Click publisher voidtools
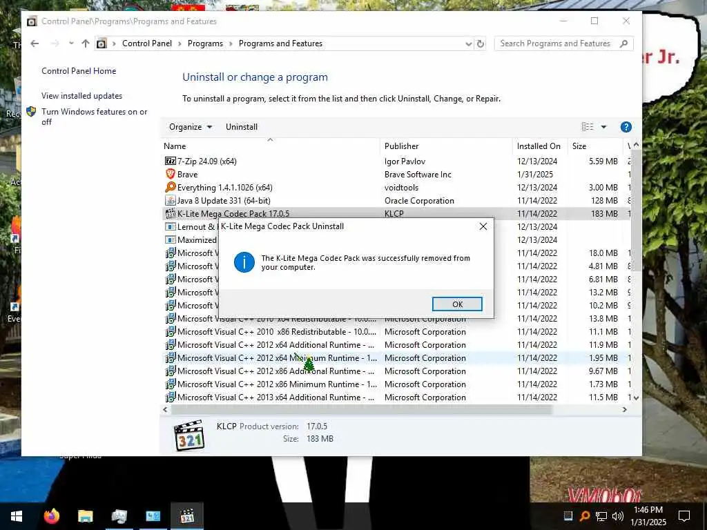 pos(401,188)
